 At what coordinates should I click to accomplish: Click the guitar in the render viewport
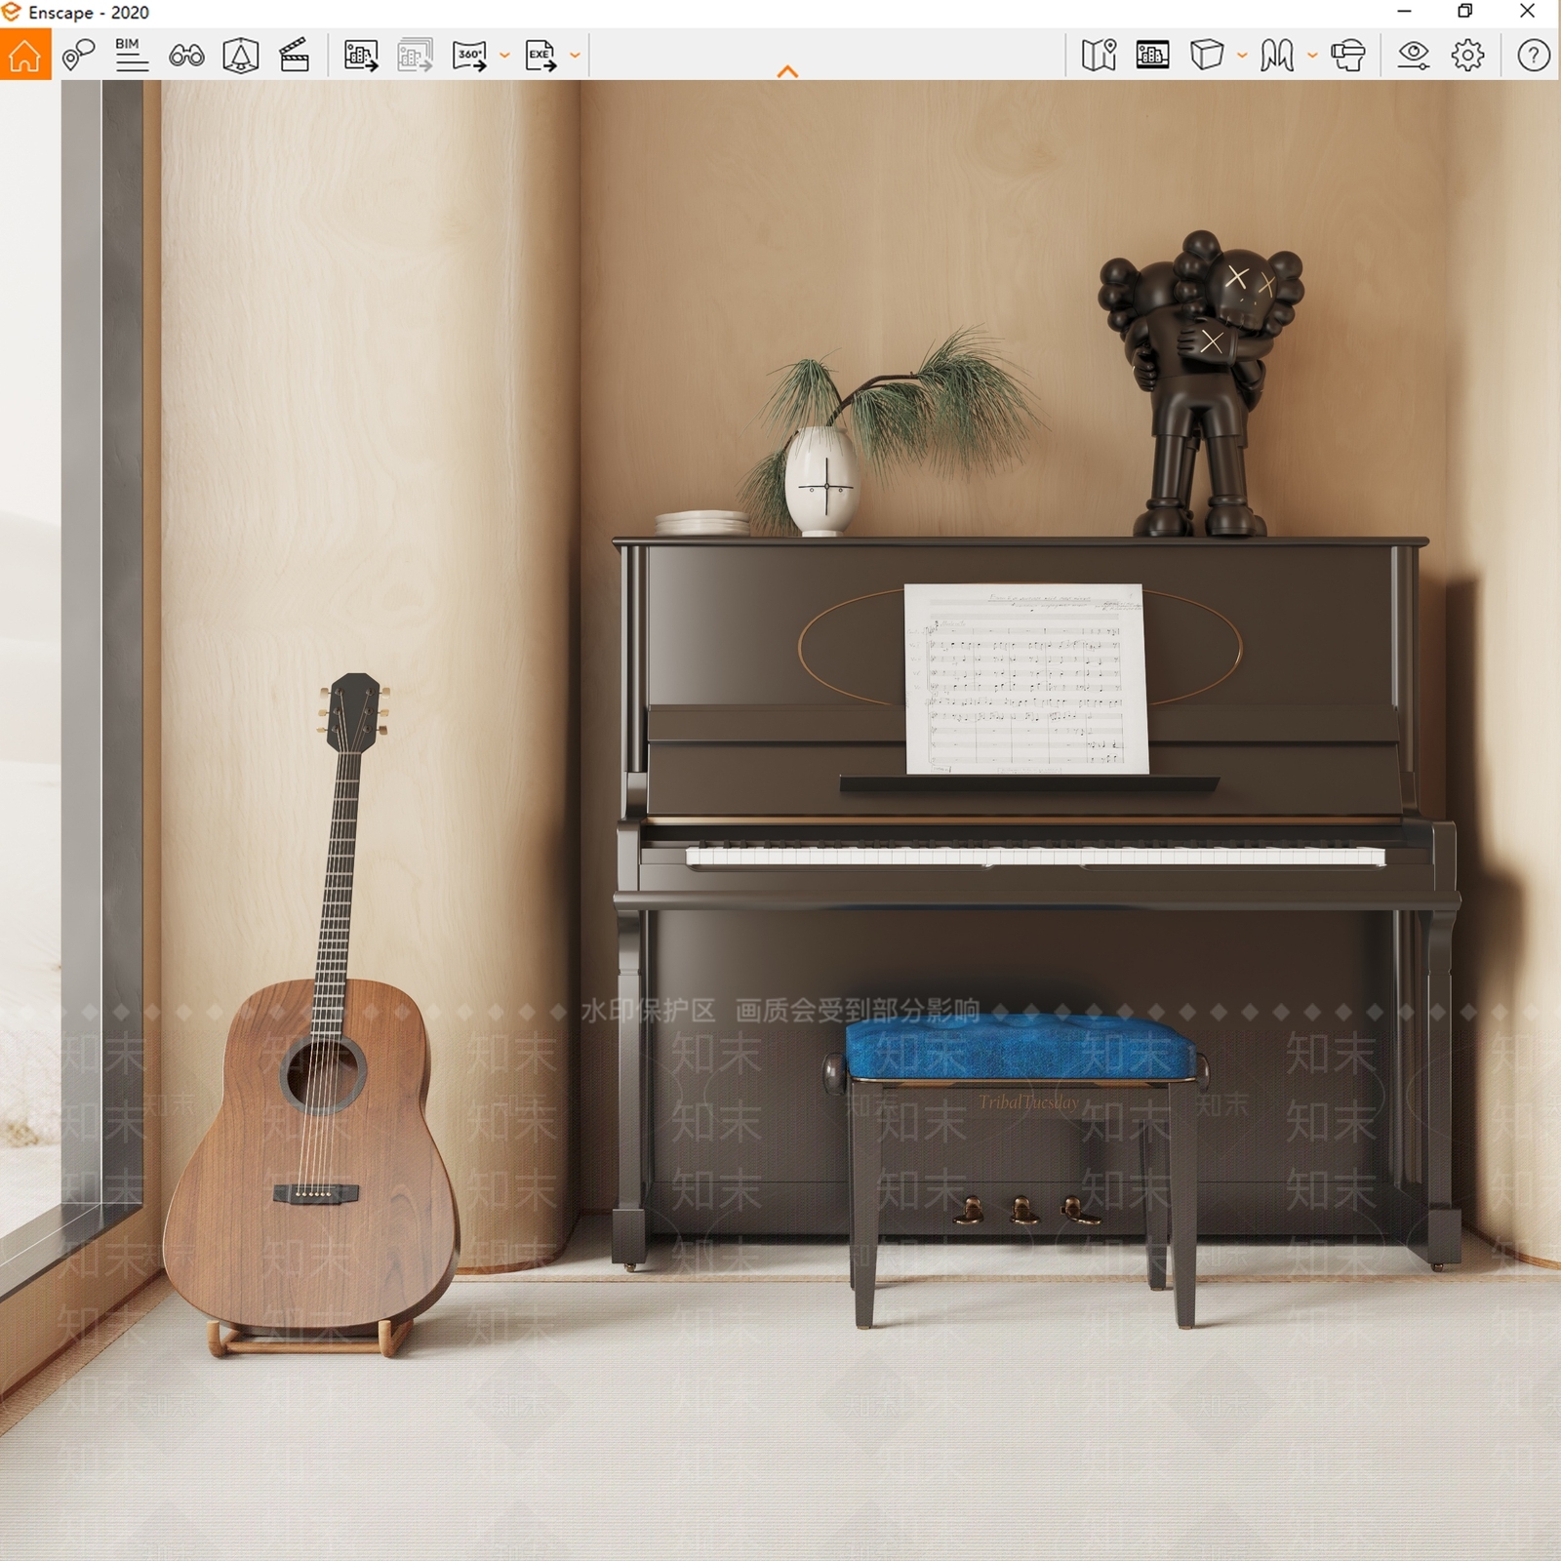coord(312,1015)
